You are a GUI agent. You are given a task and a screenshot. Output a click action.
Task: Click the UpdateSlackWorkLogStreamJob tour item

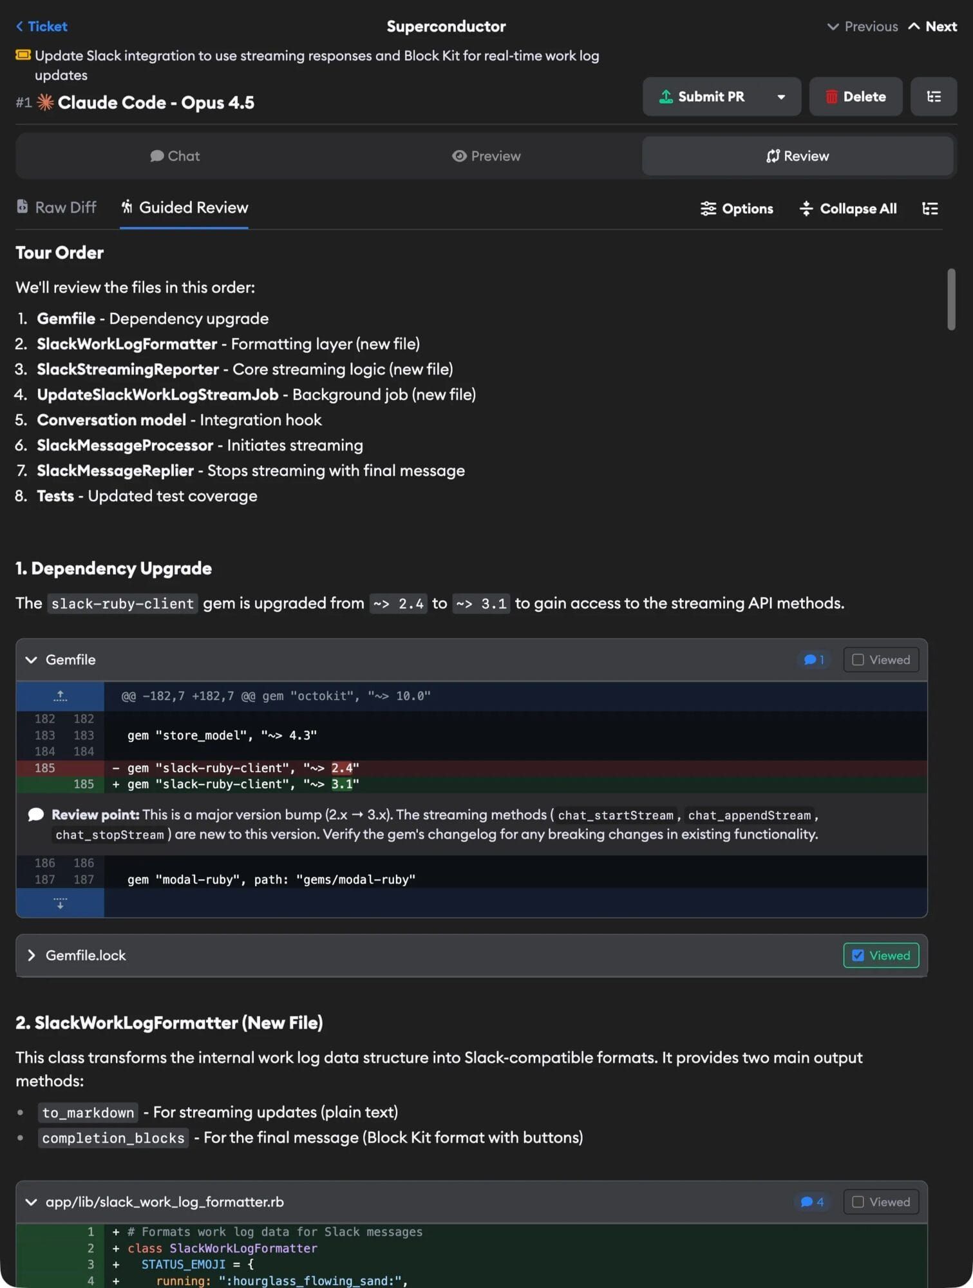pyautogui.click(x=256, y=395)
